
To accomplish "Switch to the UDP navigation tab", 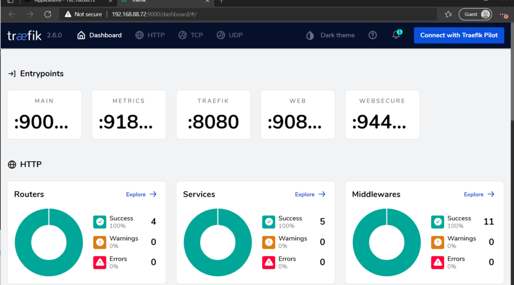I will click(230, 35).
